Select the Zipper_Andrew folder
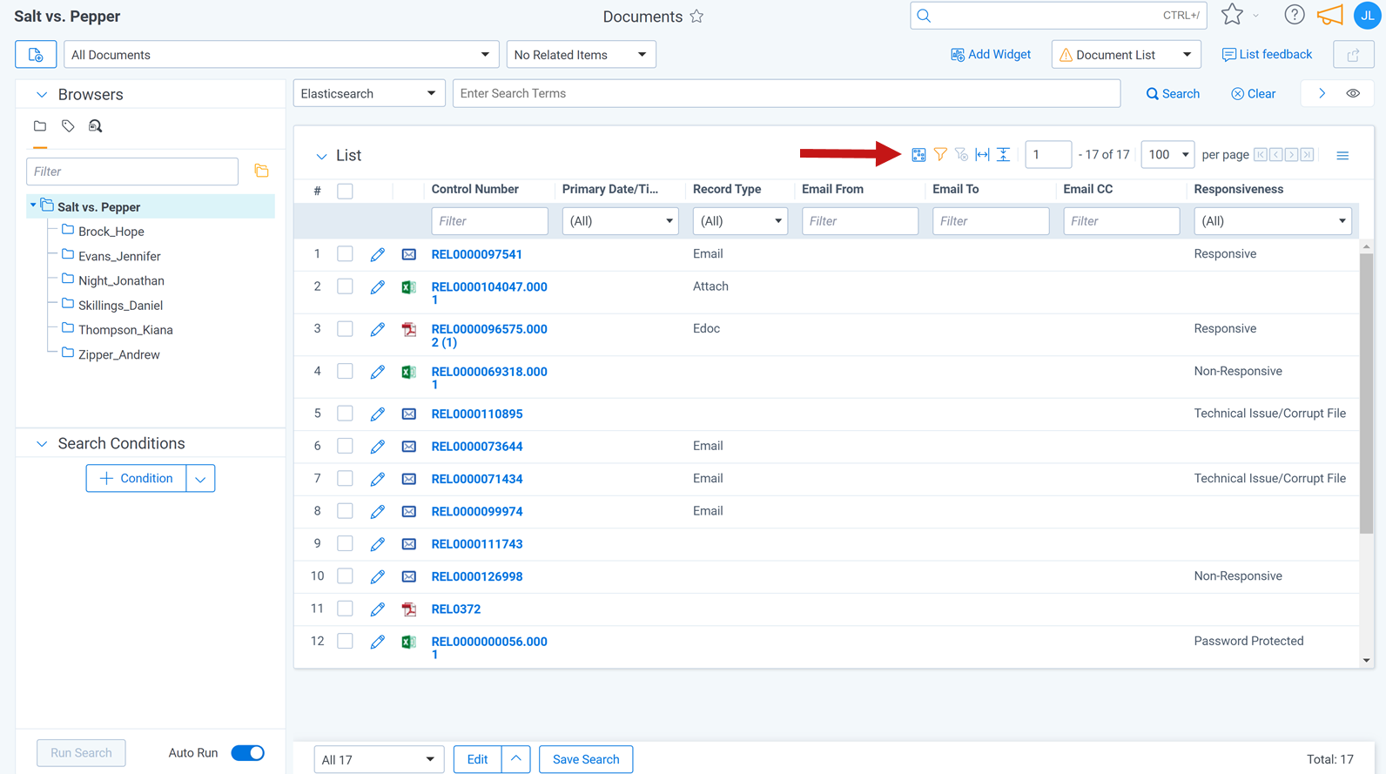 [x=118, y=354]
